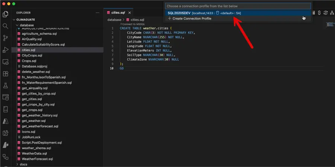Click the notebook-shaped icon above the Azure icon

pos(5,109)
